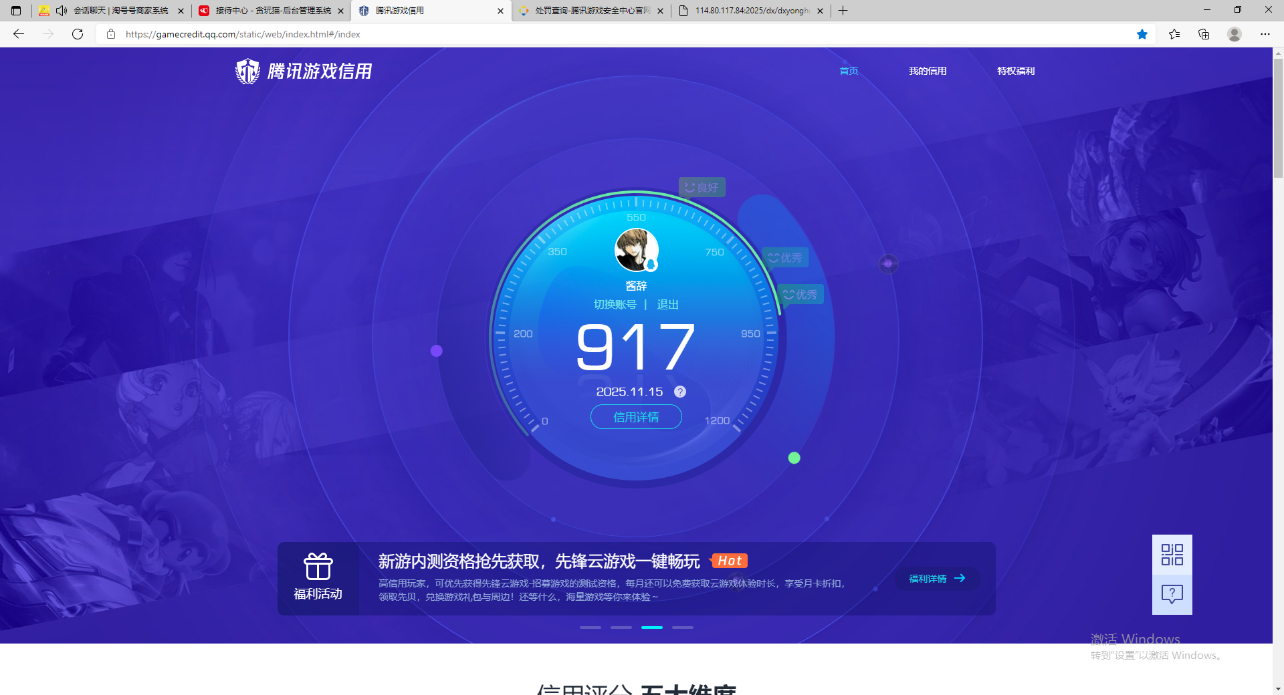Open 福利详情 arrow button on banner

(x=937, y=579)
